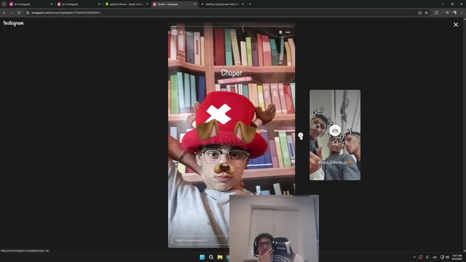Switch the ESP input language
The width and height of the screenshot is (466, 262).
pyautogui.click(x=435, y=257)
